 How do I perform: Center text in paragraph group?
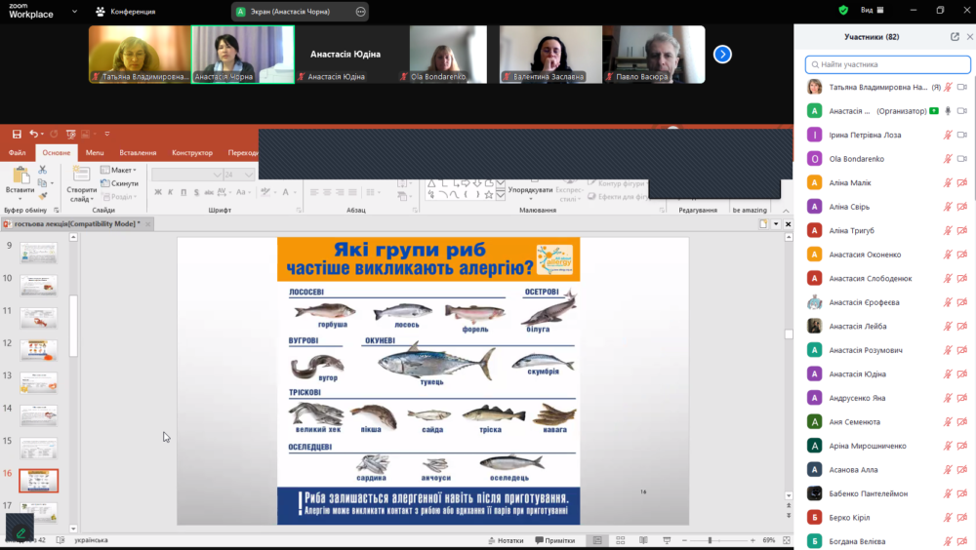coord(327,192)
